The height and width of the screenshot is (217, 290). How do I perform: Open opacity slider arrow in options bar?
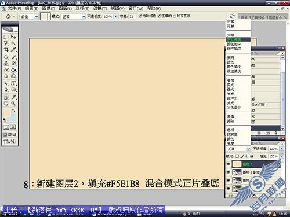click(116, 16)
